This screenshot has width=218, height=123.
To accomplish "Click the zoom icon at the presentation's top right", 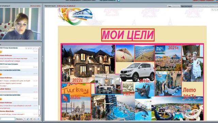I will pos(212,10).
